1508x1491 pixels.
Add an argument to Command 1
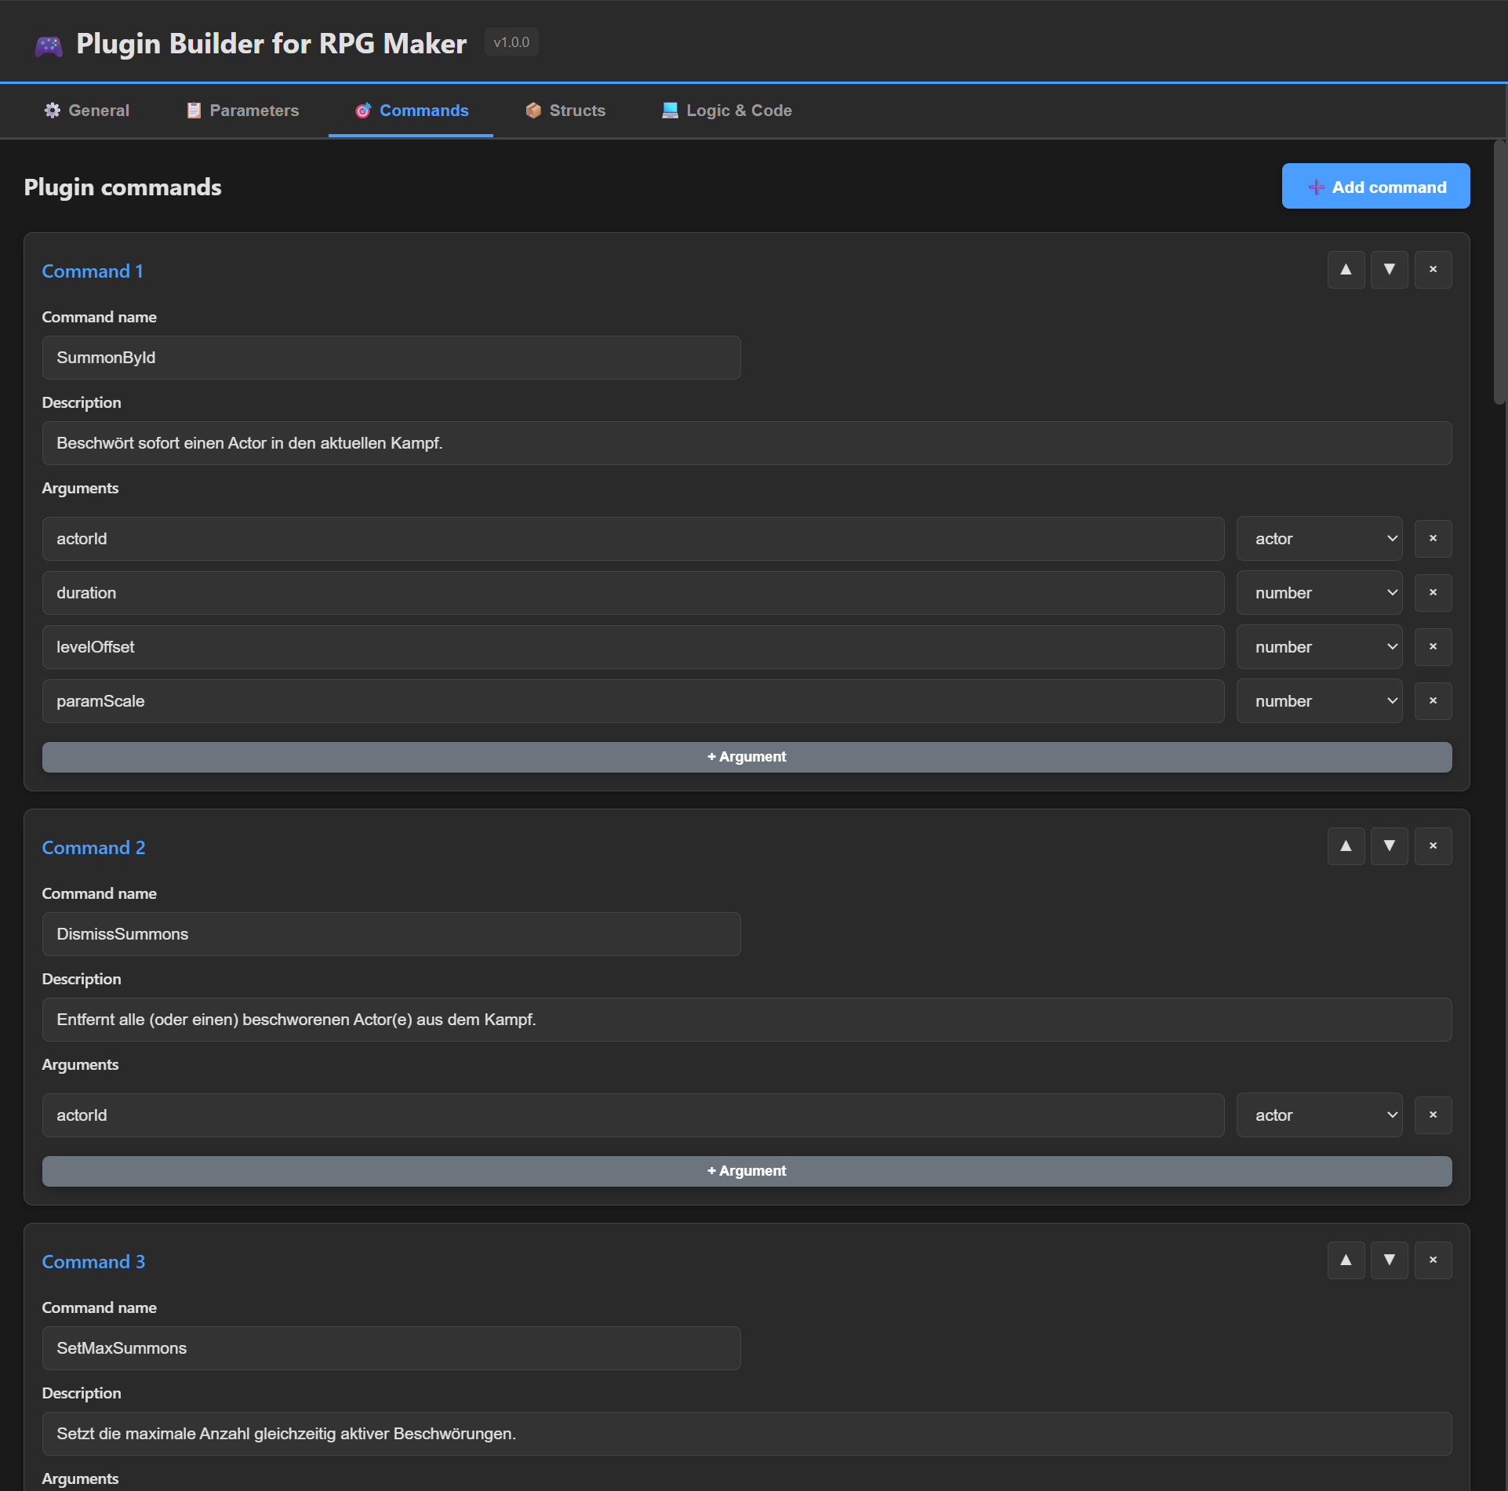747,757
